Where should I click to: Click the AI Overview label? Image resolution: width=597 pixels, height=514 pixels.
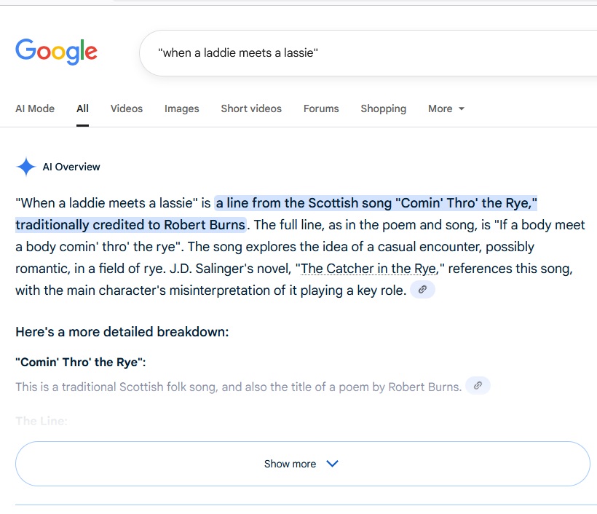71,167
